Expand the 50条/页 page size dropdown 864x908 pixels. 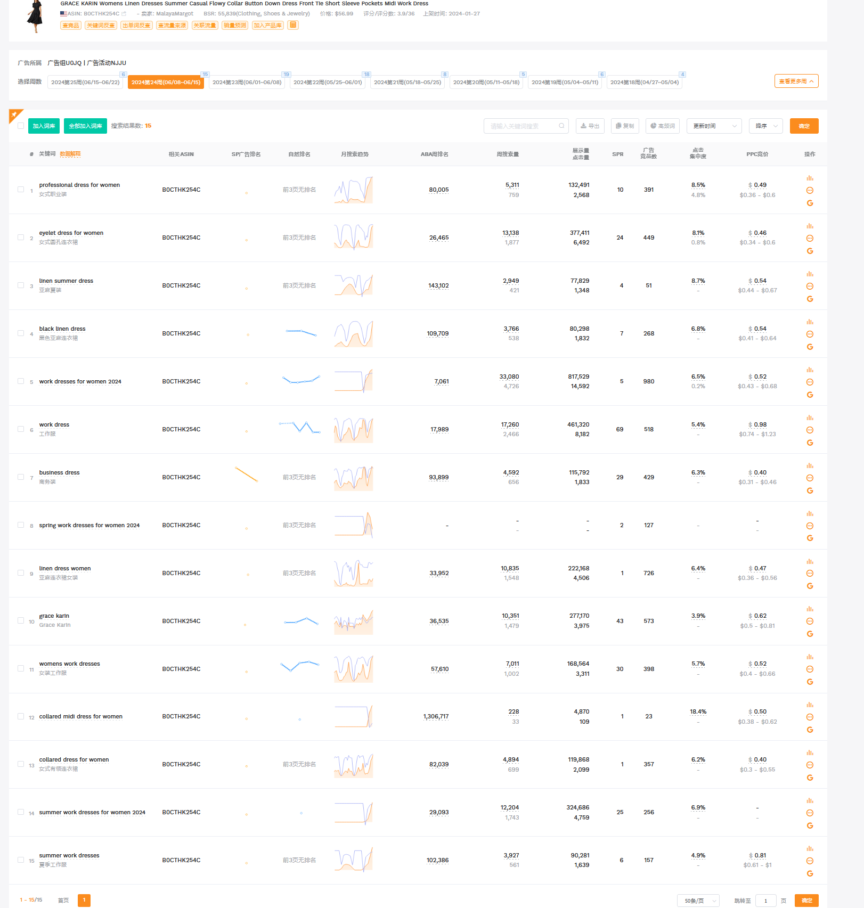pyautogui.click(x=698, y=901)
